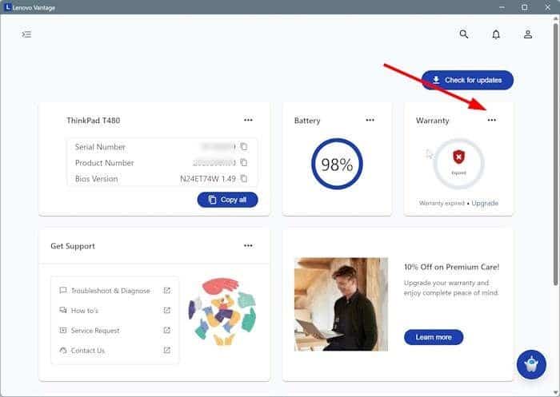Screen dimensions: 560x397
Task: Click the Contact Us headset icon
Action: coord(63,351)
